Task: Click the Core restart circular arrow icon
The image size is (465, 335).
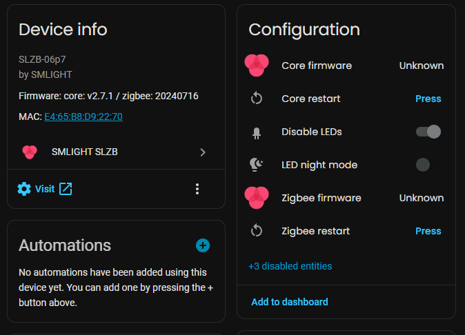Action: pos(257,99)
